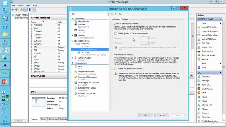This screenshot has height=127, width=226.
Task: Select Add Hardware in settings tree
Action: pyautogui.click(x=83, y=22)
